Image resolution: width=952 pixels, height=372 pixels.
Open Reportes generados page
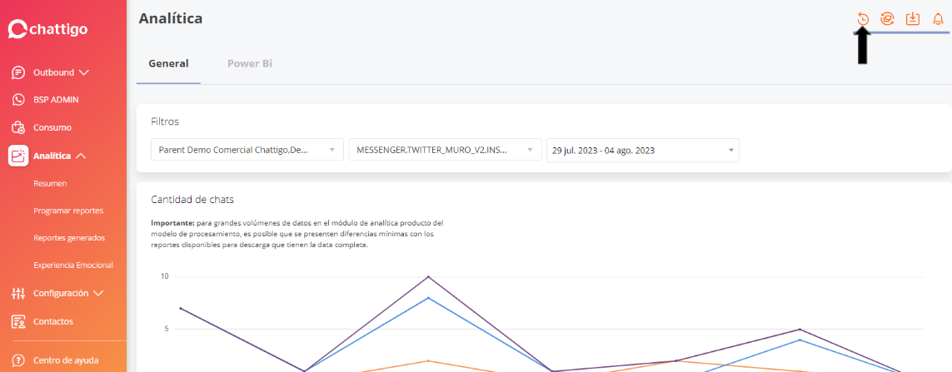69,237
